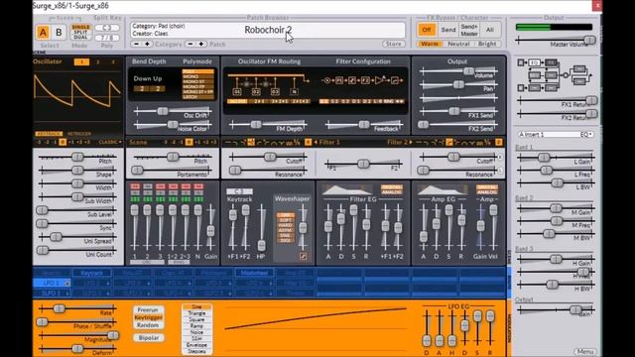
Task: Select the Modwheel modulation source
Action: point(254,273)
